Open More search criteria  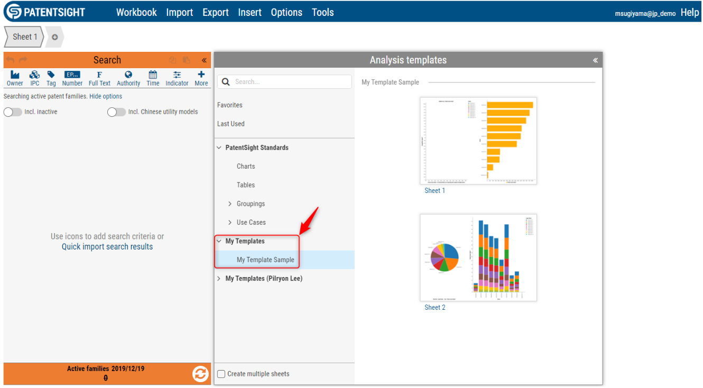201,78
